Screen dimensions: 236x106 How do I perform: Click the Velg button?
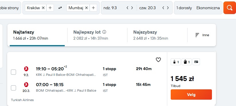click(x=191, y=95)
